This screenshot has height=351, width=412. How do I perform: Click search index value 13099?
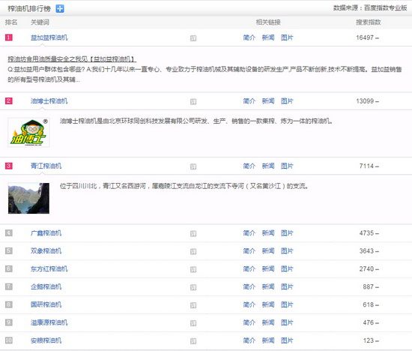tap(365, 101)
